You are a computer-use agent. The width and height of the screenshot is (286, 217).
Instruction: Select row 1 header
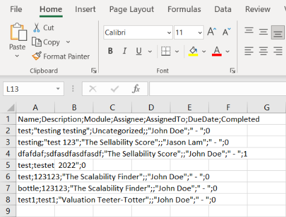(x=8, y=119)
